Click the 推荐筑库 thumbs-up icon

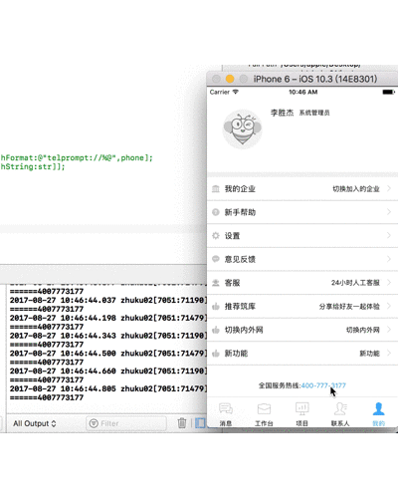point(216,307)
